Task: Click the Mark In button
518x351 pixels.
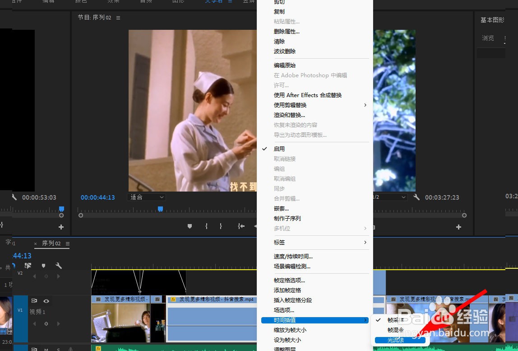Action: (207, 226)
